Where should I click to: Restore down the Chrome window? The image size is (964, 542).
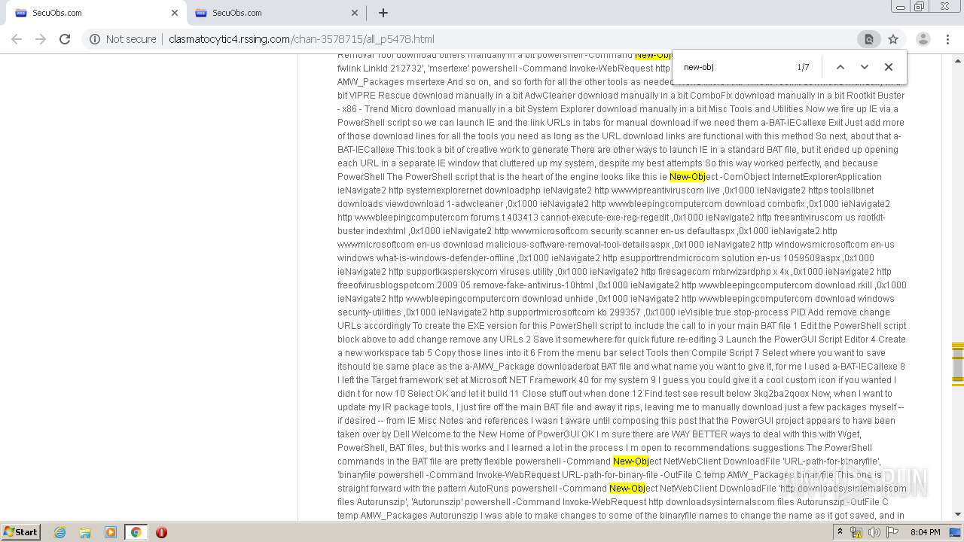920,7
